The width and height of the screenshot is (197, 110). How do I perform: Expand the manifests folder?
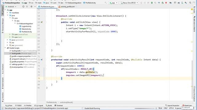[7, 13]
